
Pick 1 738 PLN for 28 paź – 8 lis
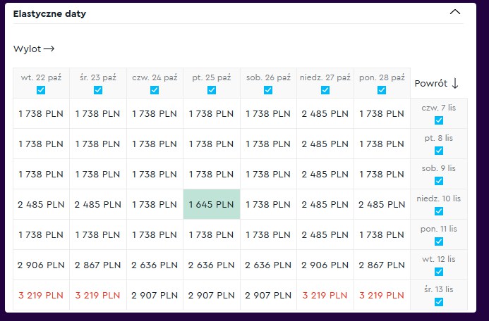point(382,144)
